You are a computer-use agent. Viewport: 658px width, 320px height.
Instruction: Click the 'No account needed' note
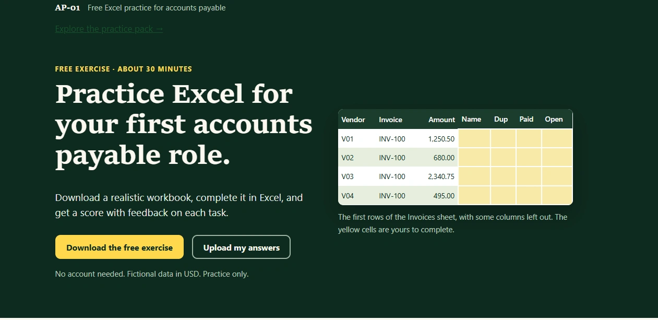[x=152, y=274]
